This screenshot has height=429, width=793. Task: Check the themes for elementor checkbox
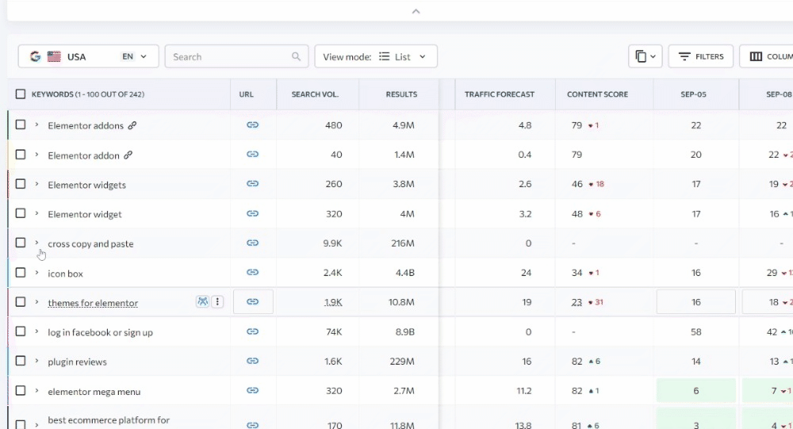pos(21,302)
